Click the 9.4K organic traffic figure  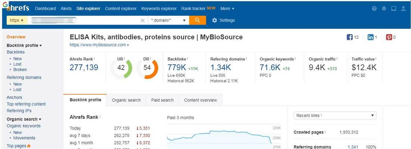click(317, 68)
